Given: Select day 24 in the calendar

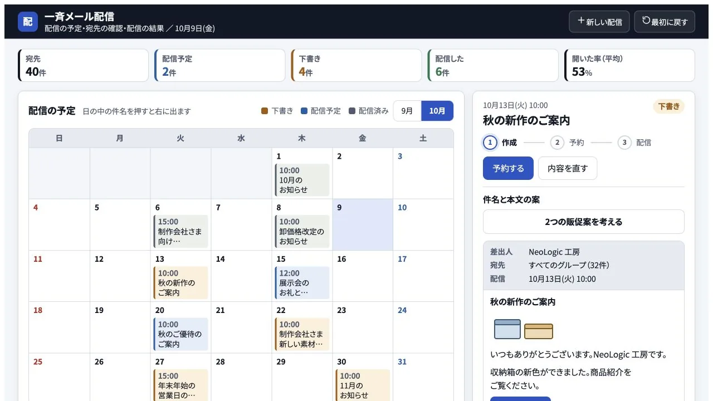Looking at the screenshot, I should pos(423,327).
